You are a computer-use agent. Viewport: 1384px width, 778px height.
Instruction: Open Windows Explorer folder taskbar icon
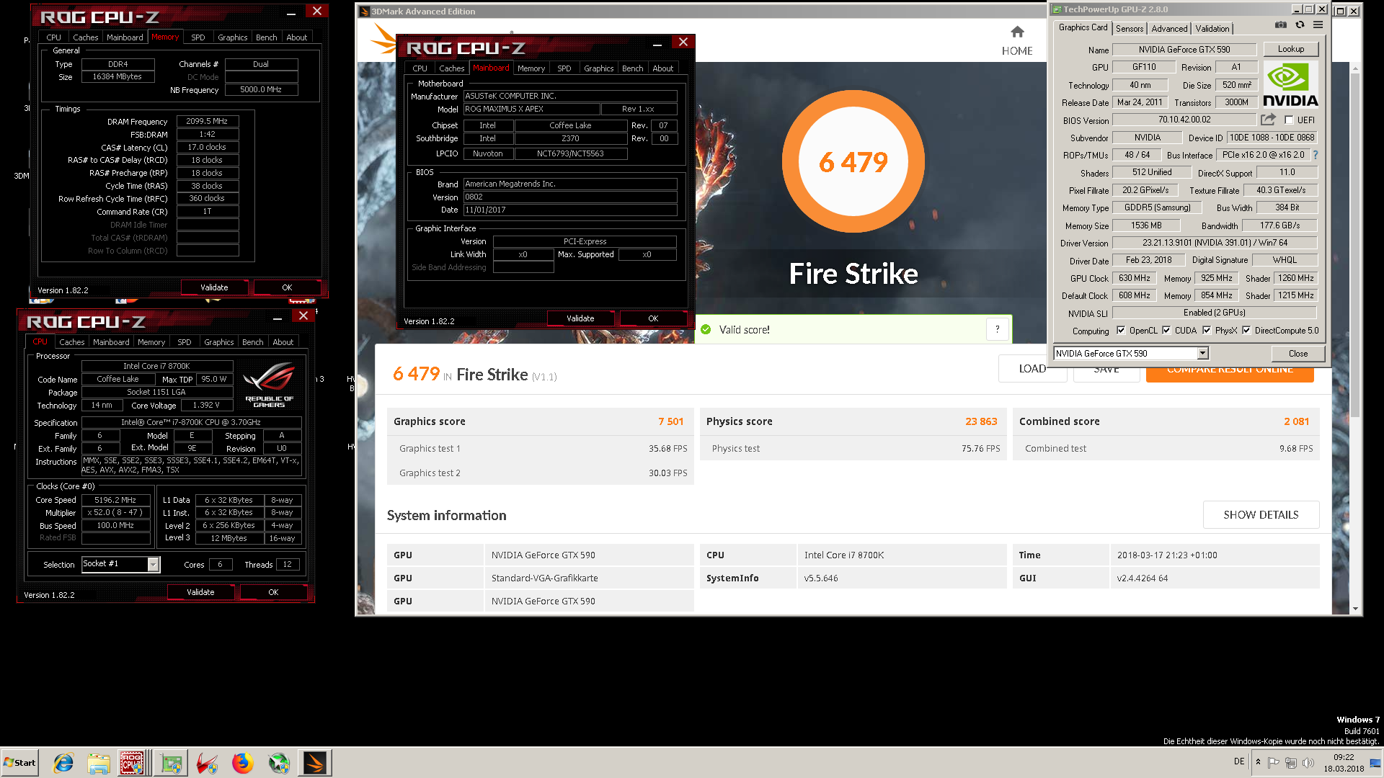(99, 763)
